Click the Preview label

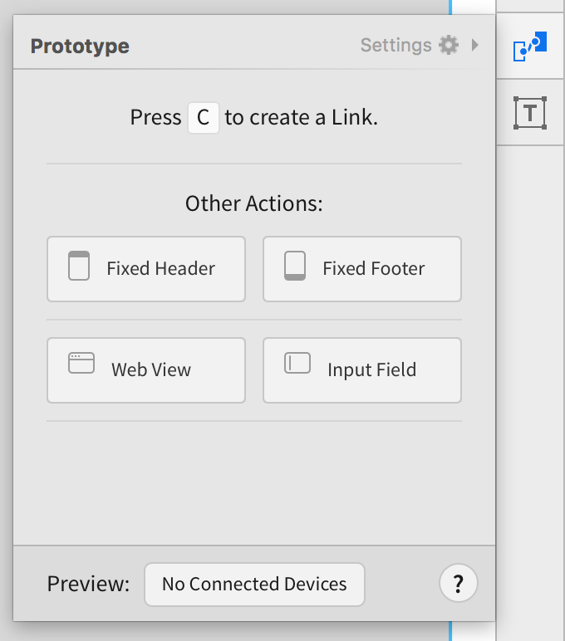pyautogui.click(x=88, y=584)
